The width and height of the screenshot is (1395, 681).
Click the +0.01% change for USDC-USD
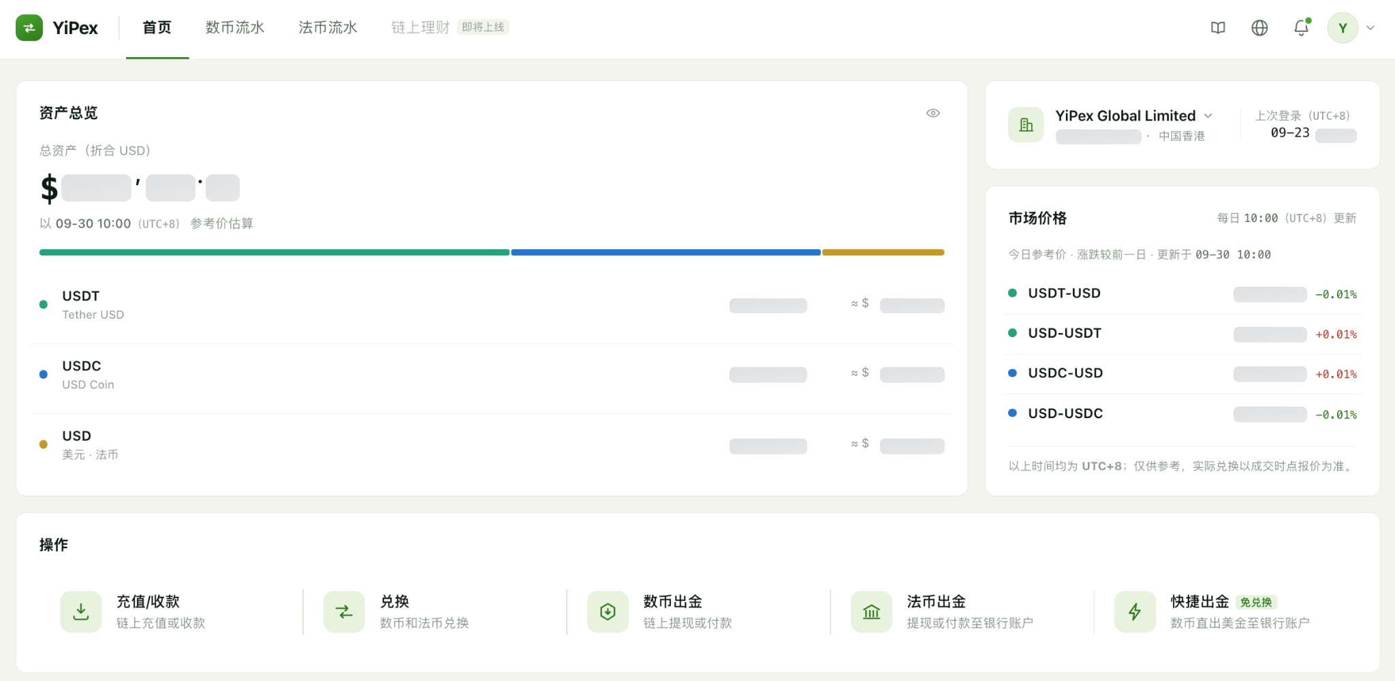tap(1336, 374)
